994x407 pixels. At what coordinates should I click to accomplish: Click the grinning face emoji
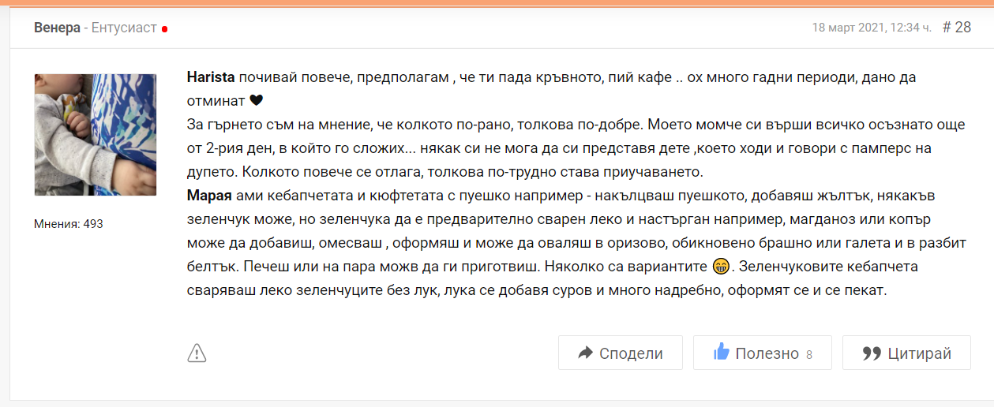[719, 267]
